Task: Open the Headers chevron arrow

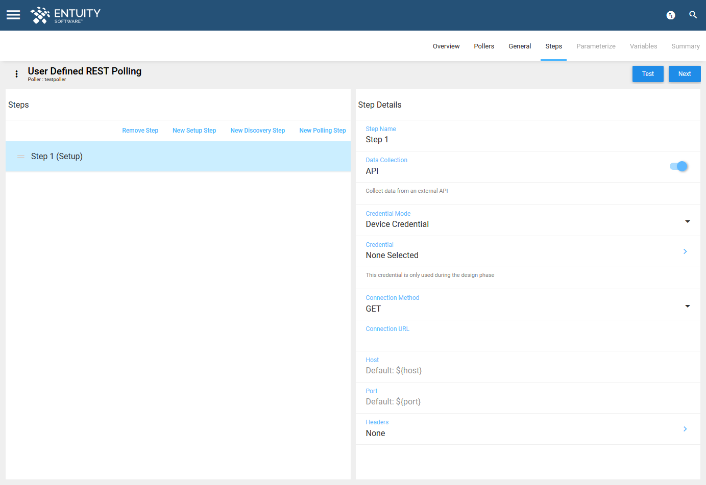Action: [x=685, y=429]
